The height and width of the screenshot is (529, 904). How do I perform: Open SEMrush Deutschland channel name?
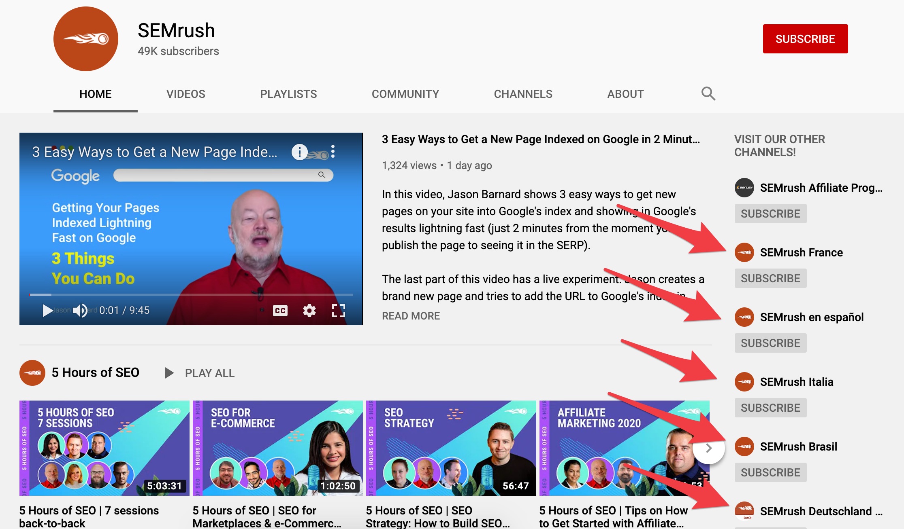click(821, 511)
